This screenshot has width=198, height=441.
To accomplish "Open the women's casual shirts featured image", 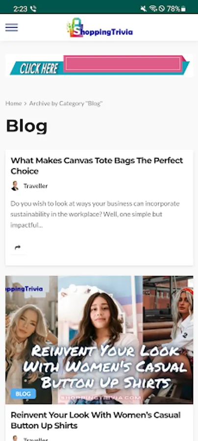I will tap(99, 340).
